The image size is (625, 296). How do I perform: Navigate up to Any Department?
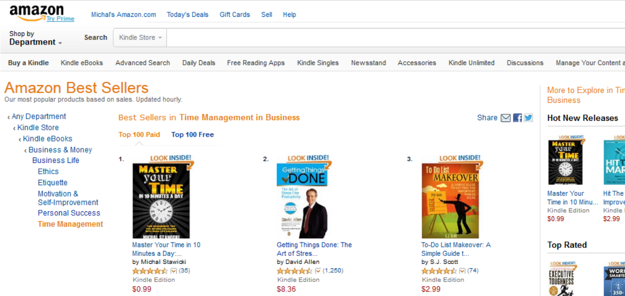[39, 116]
